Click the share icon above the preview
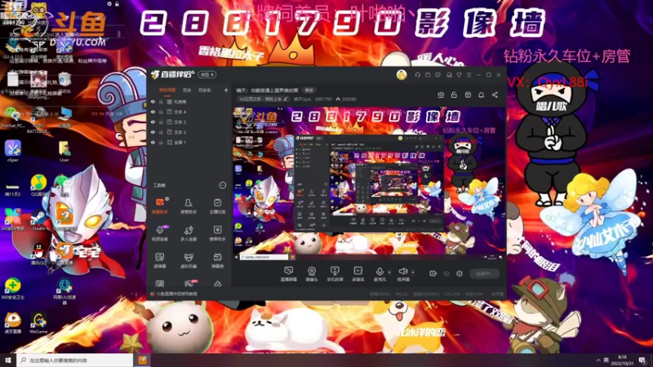The image size is (653, 367). 495,95
